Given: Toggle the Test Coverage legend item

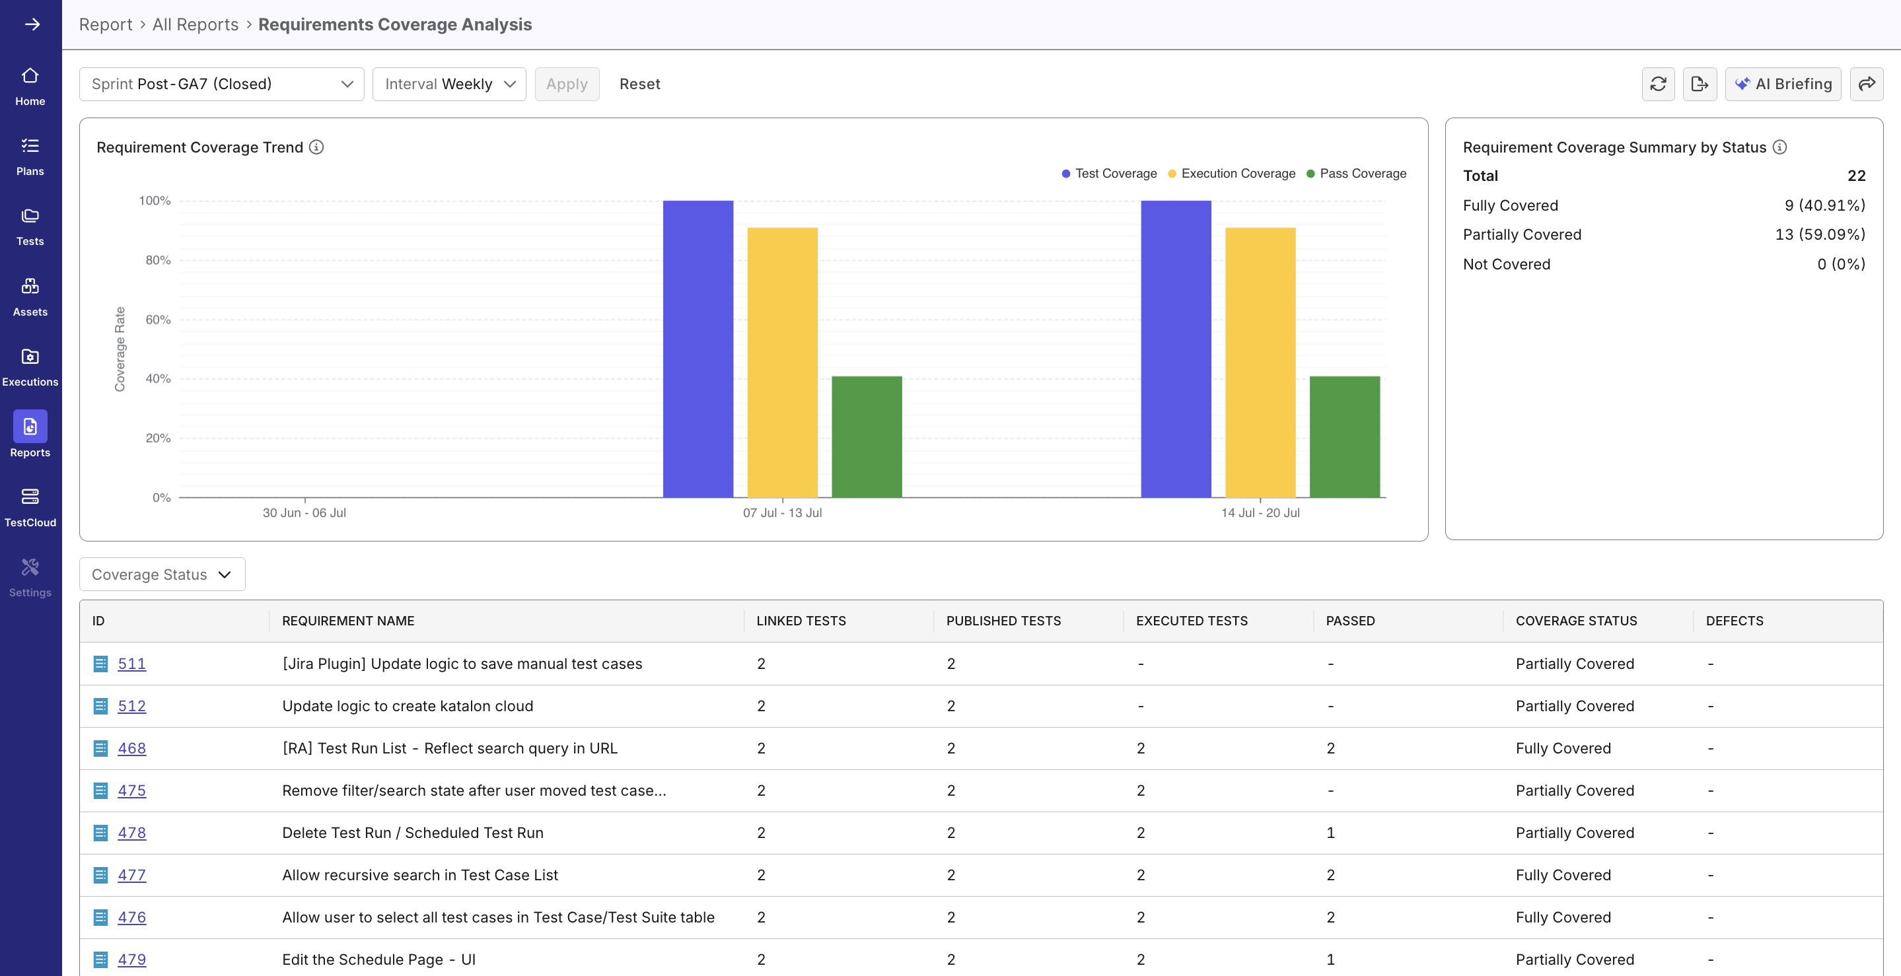Looking at the screenshot, I should [1108, 174].
